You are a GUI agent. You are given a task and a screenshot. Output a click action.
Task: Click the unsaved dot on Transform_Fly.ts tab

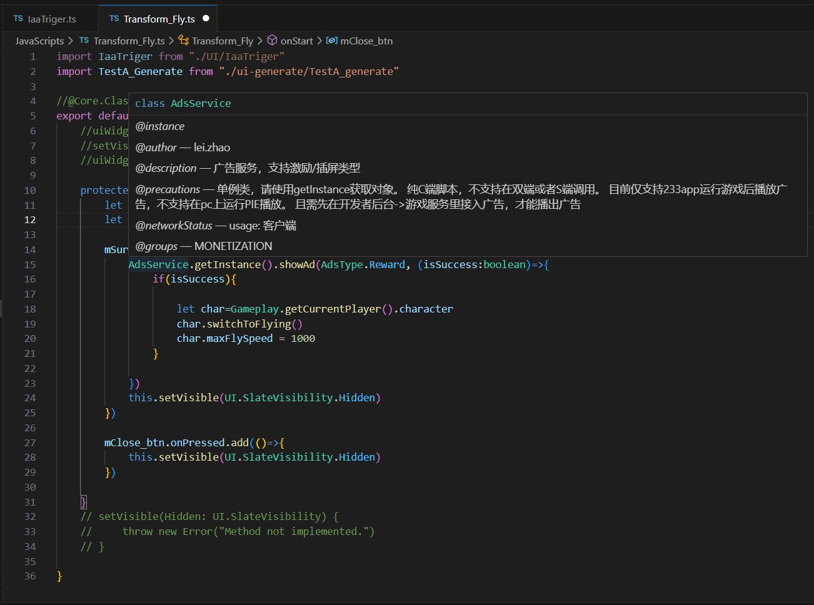point(206,19)
